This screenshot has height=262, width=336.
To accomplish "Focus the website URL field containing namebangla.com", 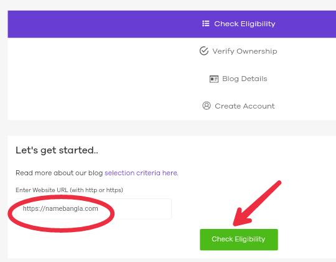I will [93, 209].
